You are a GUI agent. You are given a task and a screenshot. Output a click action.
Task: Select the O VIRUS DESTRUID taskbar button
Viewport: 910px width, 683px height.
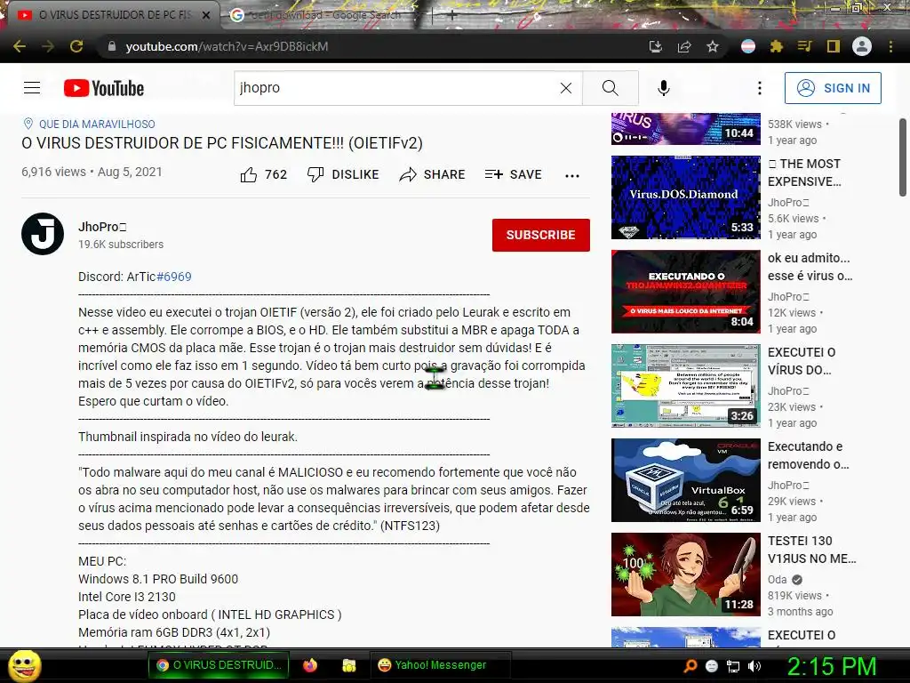tap(220, 665)
